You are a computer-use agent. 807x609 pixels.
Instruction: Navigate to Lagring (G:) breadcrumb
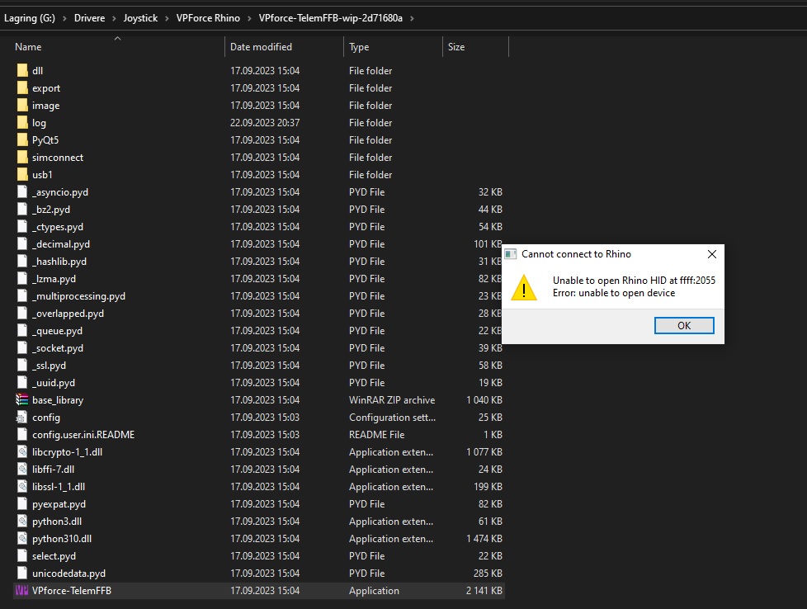pos(30,18)
